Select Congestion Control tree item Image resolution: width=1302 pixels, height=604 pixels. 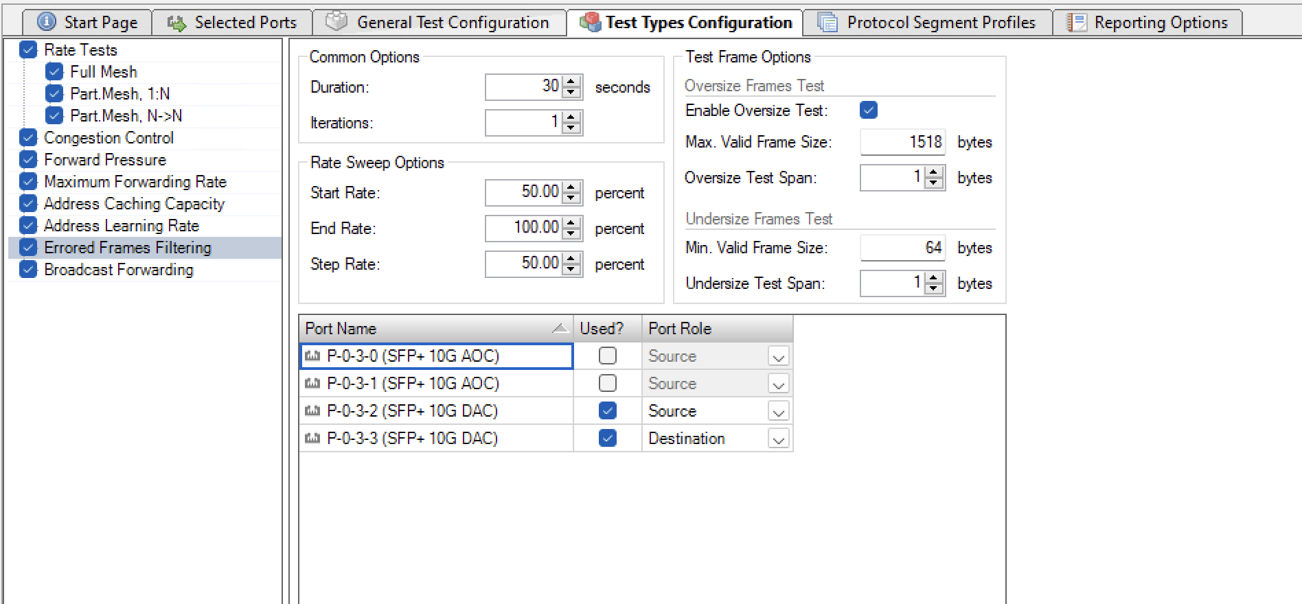point(108,138)
